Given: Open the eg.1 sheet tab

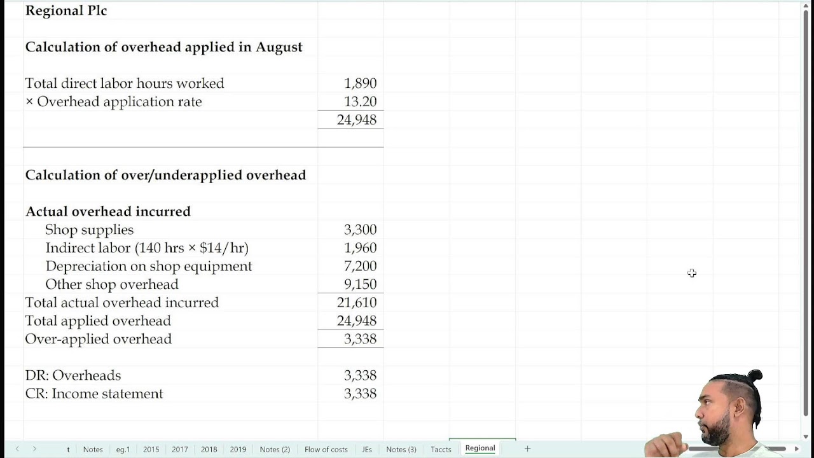Looking at the screenshot, I should coord(123,449).
